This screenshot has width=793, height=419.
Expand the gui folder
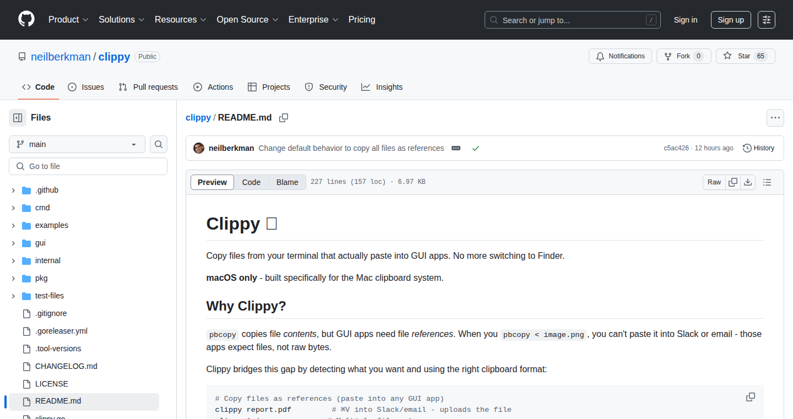pyautogui.click(x=13, y=243)
